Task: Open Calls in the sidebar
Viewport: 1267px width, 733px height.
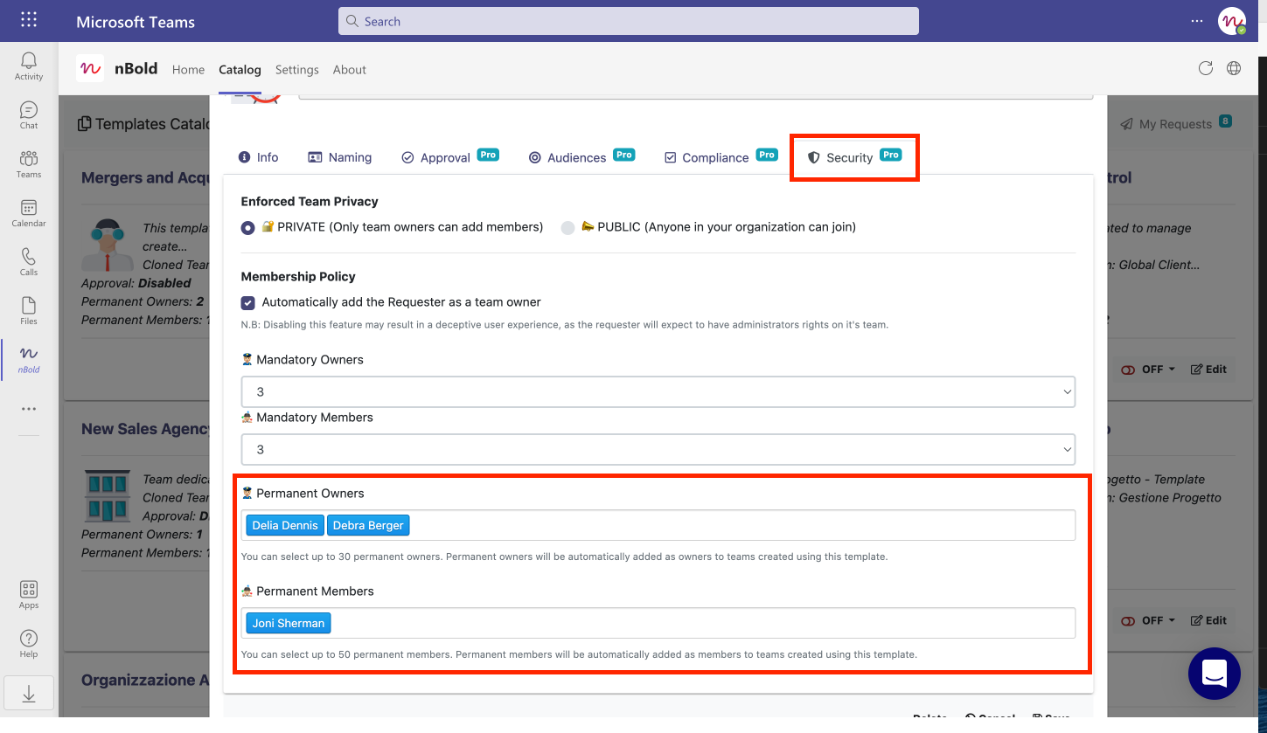Action: pyautogui.click(x=29, y=261)
